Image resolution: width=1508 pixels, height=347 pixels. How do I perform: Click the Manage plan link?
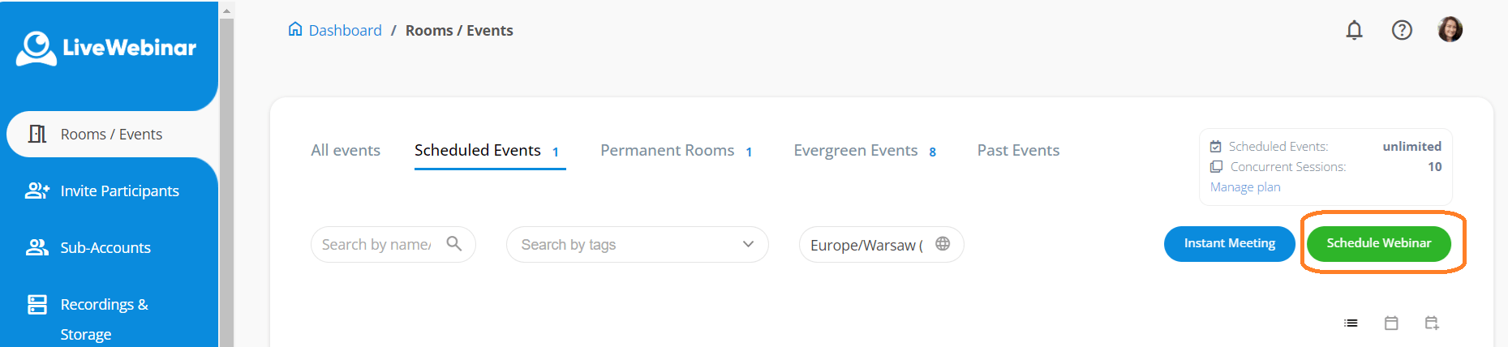(x=1245, y=187)
